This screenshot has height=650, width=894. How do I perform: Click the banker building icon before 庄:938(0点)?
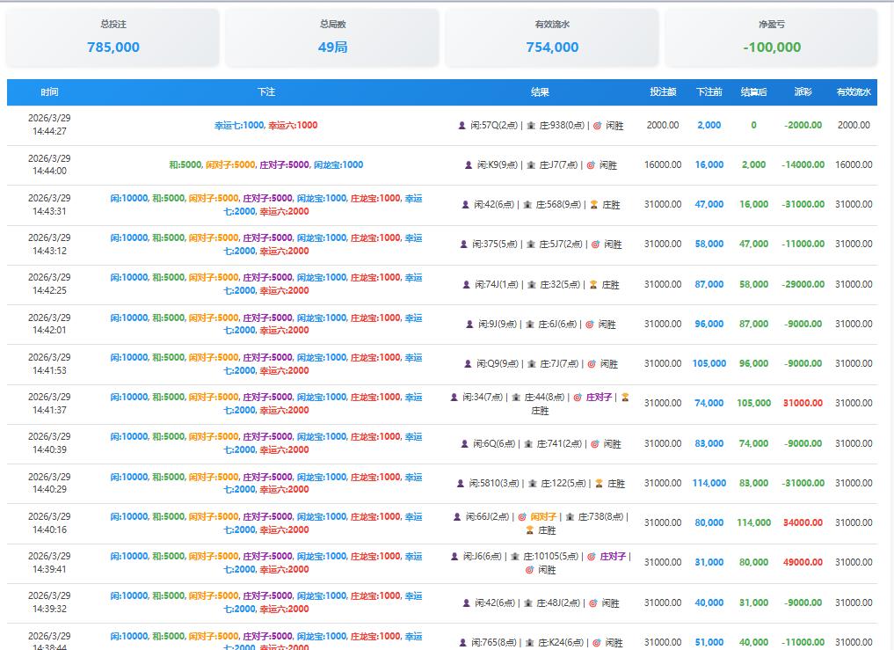(530, 126)
